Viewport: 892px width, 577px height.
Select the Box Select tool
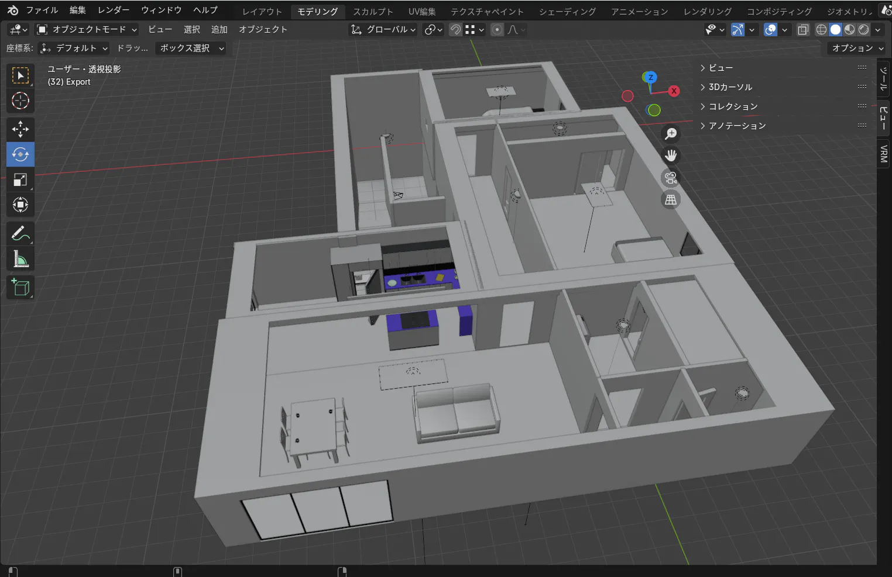tap(20, 75)
